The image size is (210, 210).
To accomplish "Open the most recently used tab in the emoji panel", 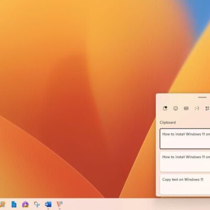I will click(x=165, y=109).
